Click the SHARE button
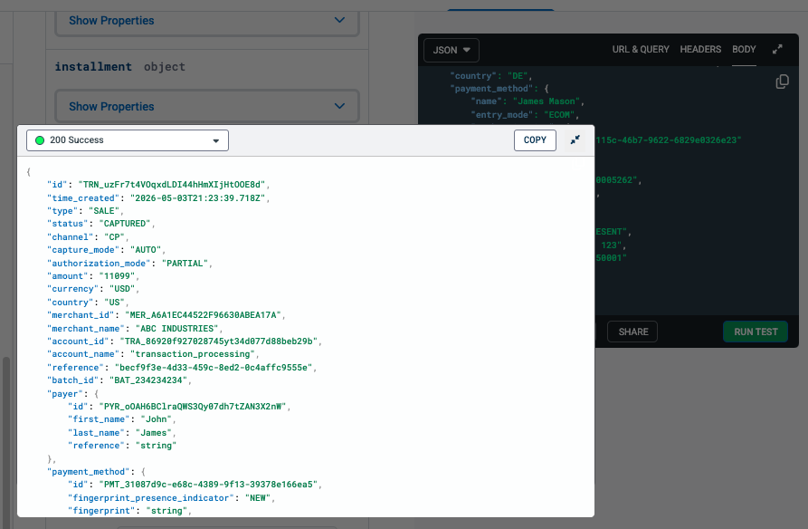The height and width of the screenshot is (529, 808). [632, 332]
